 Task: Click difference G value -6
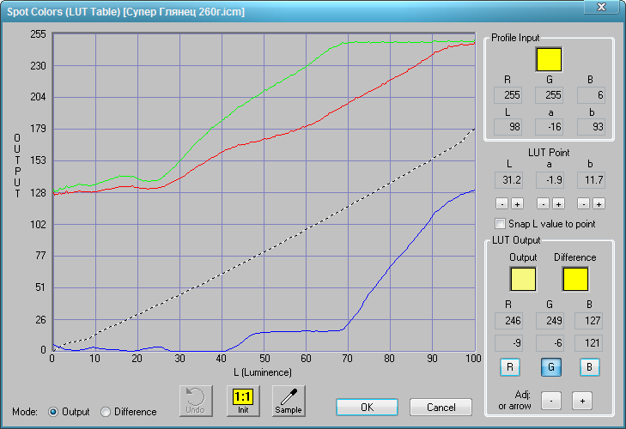(550, 343)
